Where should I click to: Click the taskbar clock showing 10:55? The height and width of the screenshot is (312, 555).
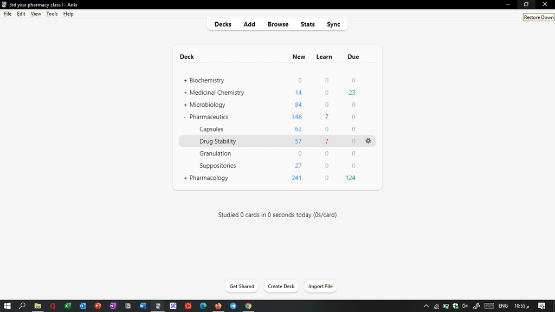(x=522, y=306)
